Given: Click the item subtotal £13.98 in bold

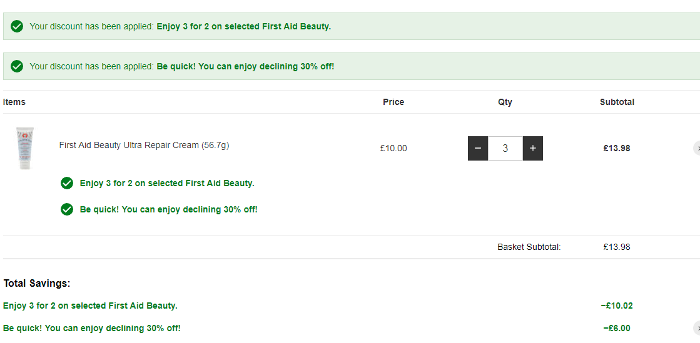Looking at the screenshot, I should tap(617, 148).
